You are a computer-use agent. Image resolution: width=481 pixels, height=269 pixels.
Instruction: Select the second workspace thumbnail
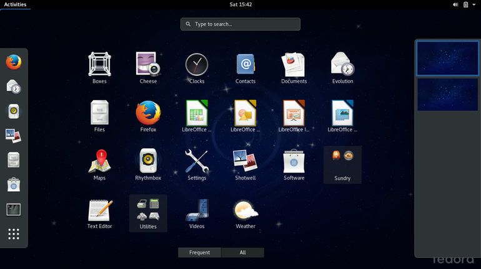coord(447,95)
